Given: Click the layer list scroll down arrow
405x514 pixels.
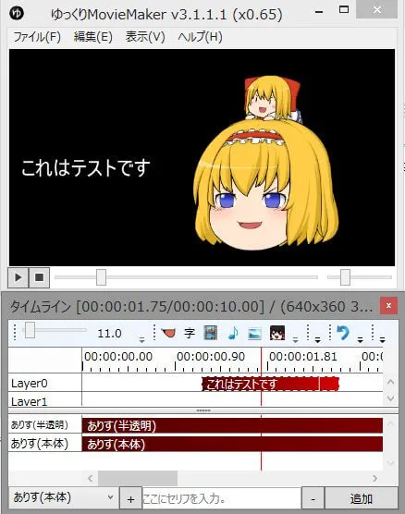Looking at the screenshot, I should coord(390,398).
